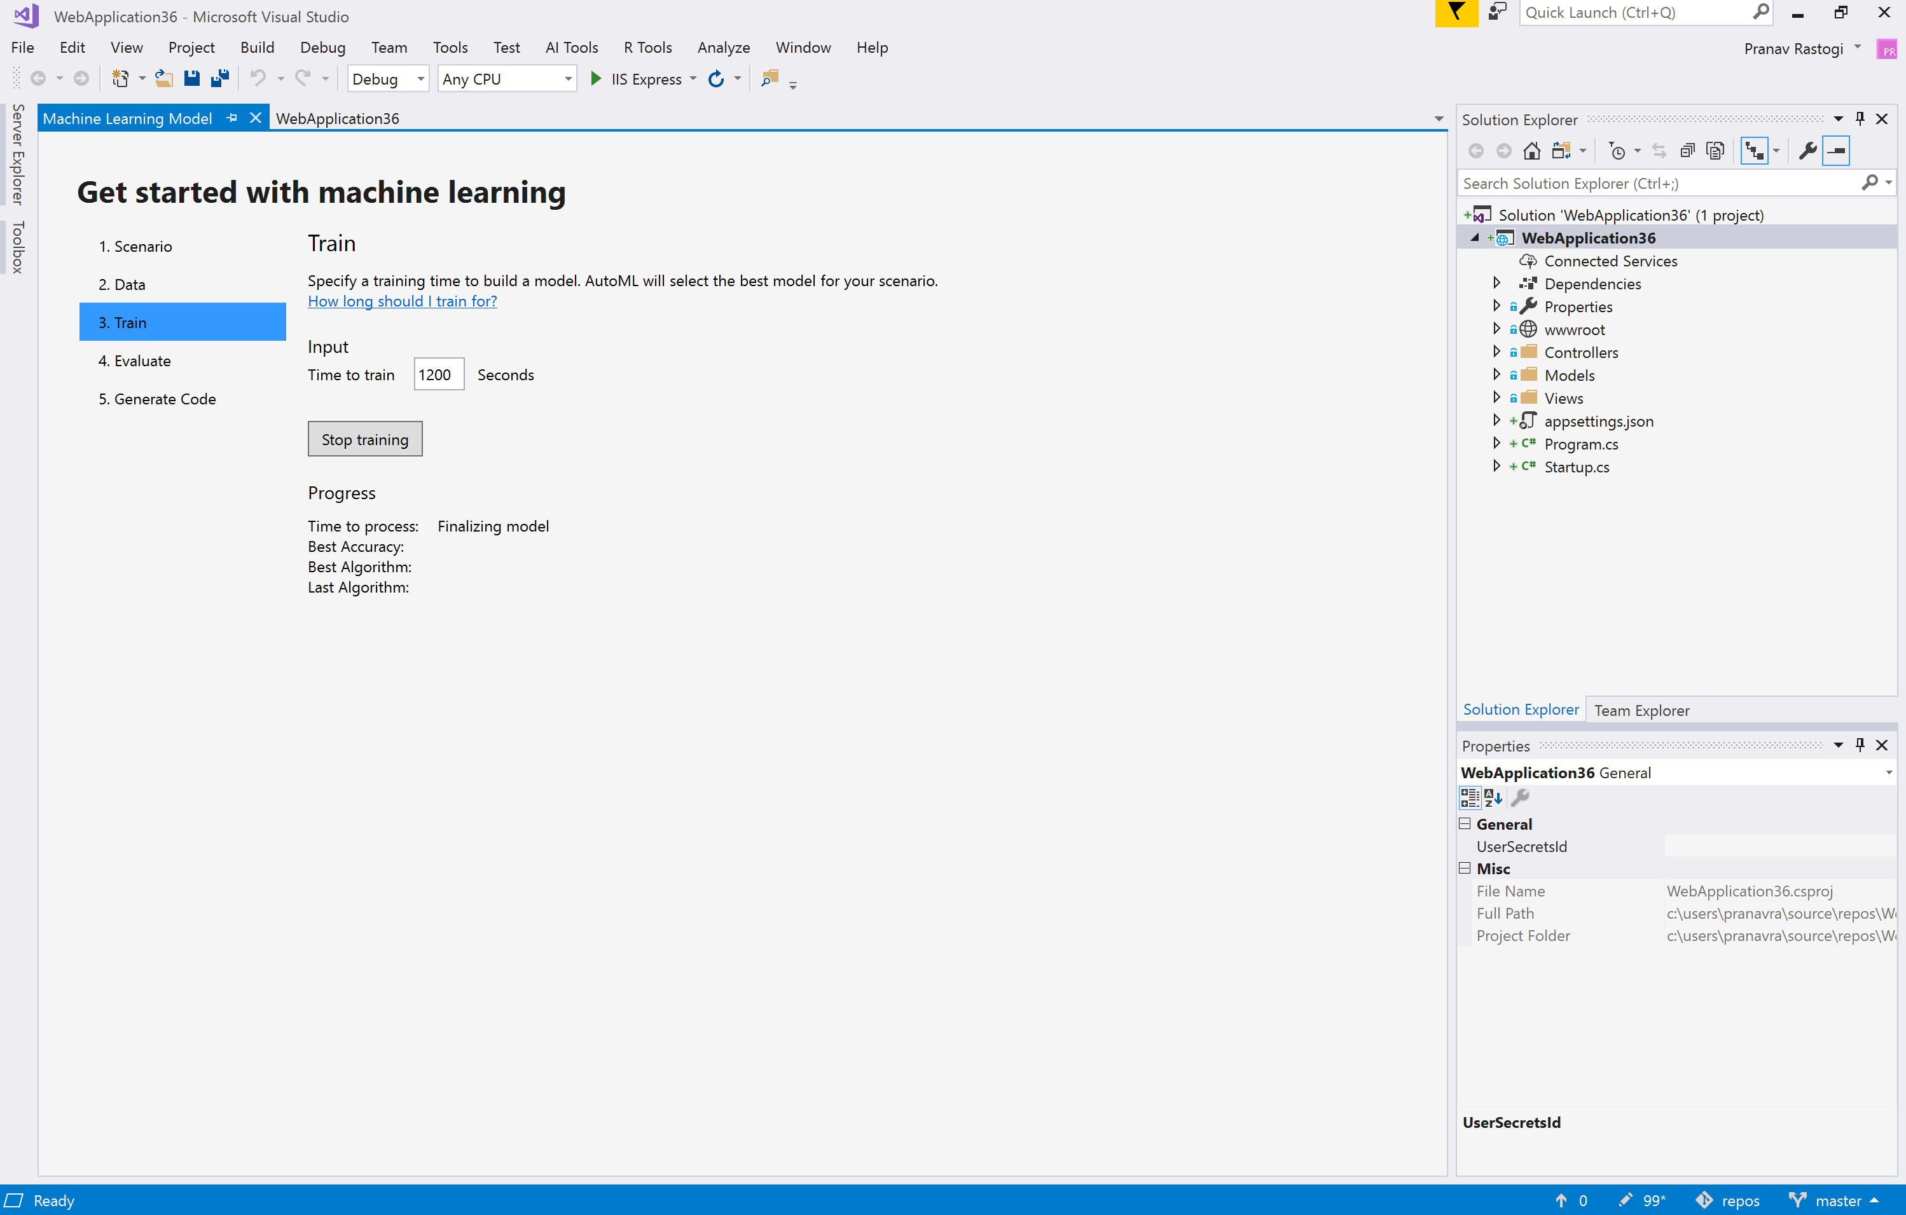This screenshot has width=1906, height=1215.
Task: Click the feedback notification flag icon
Action: coord(1456,12)
